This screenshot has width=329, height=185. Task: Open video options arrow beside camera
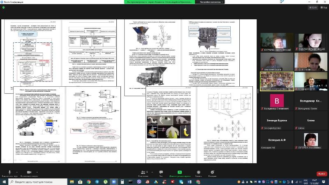[37, 172]
